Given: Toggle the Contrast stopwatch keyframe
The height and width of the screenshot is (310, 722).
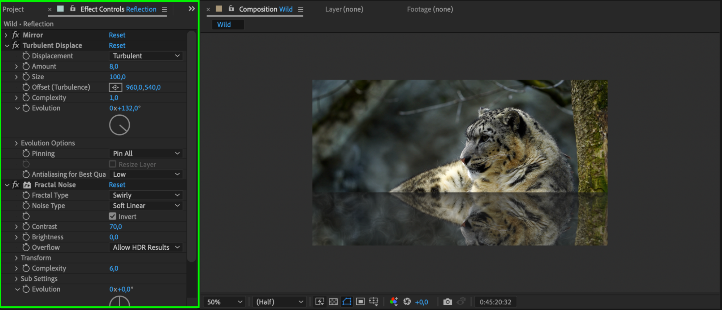Looking at the screenshot, I should [26, 226].
